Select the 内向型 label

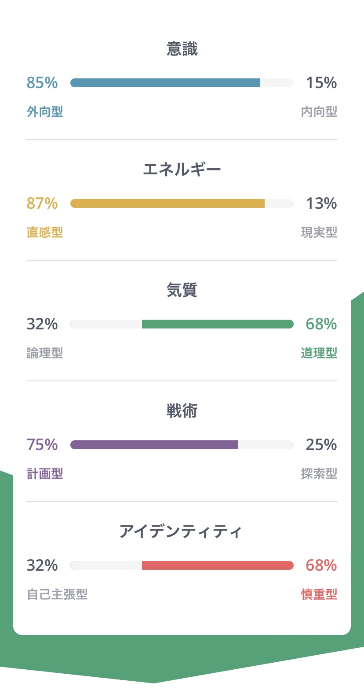[x=319, y=112]
